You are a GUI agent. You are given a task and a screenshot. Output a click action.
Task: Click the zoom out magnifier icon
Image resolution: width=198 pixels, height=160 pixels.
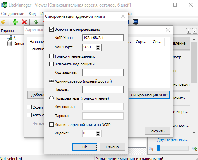pyautogui.click(x=151, y=149)
